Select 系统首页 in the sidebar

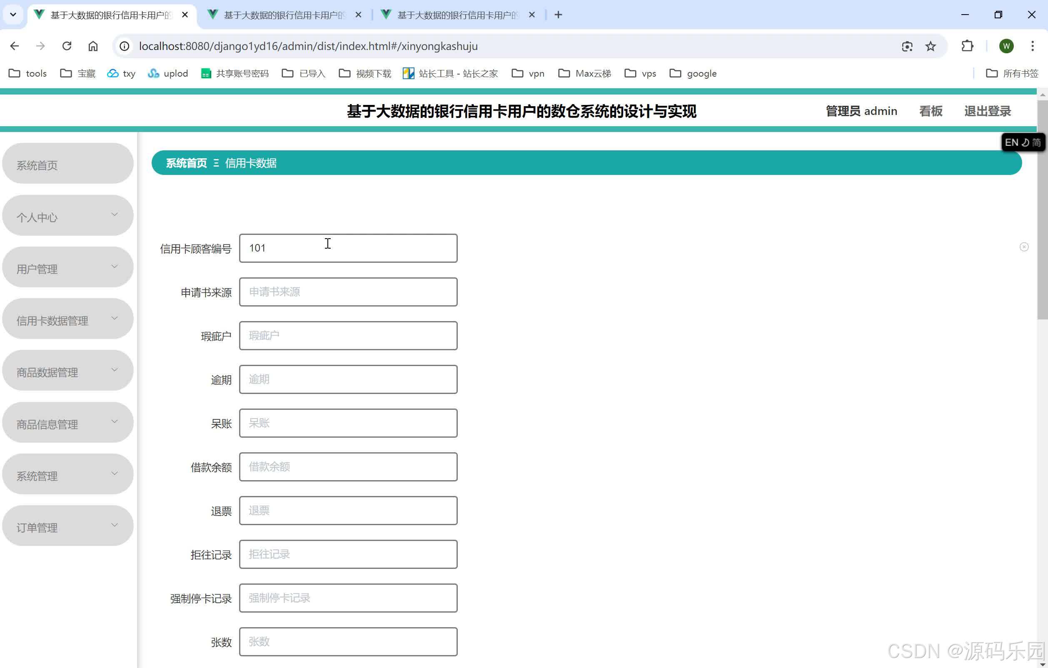tap(67, 165)
